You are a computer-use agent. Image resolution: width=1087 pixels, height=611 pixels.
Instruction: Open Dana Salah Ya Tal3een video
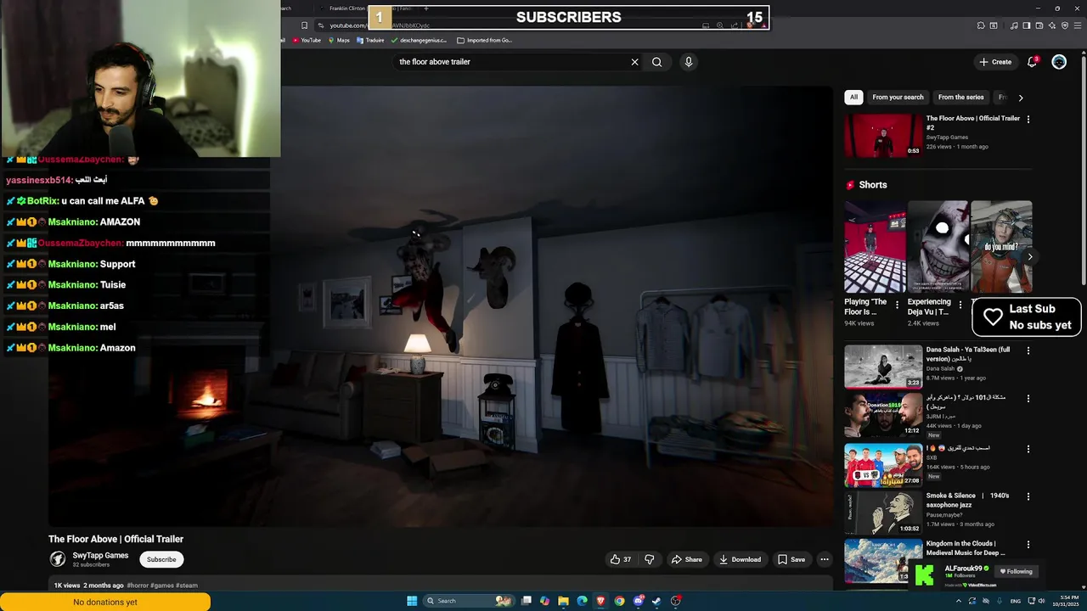(883, 366)
